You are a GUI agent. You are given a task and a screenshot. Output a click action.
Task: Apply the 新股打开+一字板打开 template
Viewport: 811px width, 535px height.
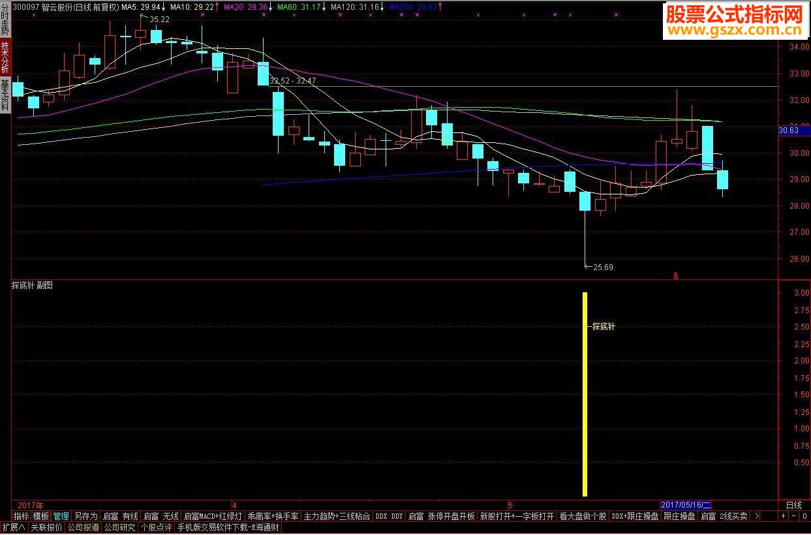(x=517, y=516)
